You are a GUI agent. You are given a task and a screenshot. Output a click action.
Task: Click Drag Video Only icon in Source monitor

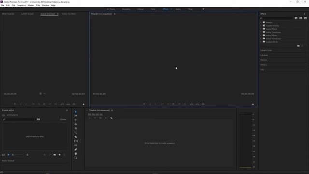pyautogui.click(x=41, y=94)
